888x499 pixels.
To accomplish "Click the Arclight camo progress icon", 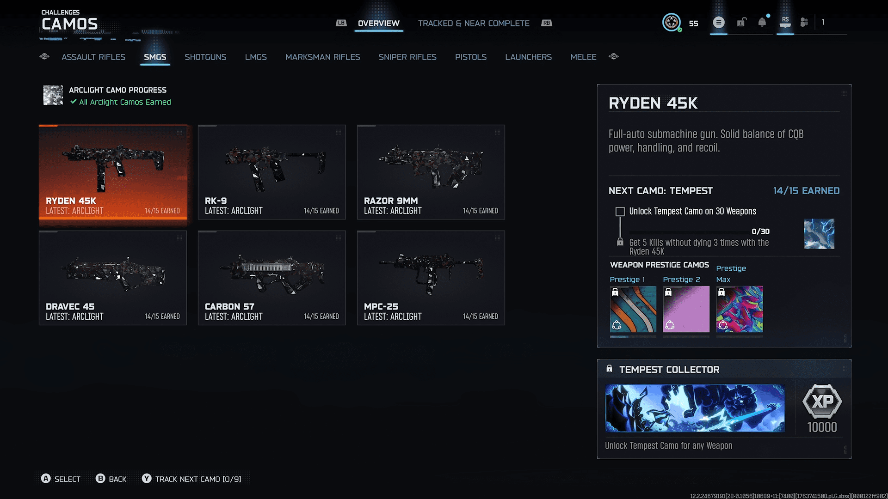I will click(x=53, y=95).
